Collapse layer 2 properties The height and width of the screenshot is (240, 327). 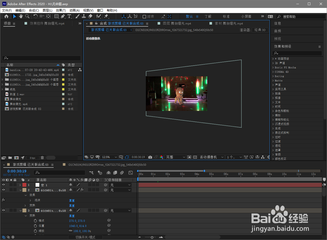(20, 190)
